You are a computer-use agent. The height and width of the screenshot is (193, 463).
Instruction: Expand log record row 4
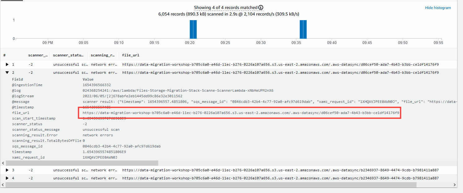coord(7,178)
